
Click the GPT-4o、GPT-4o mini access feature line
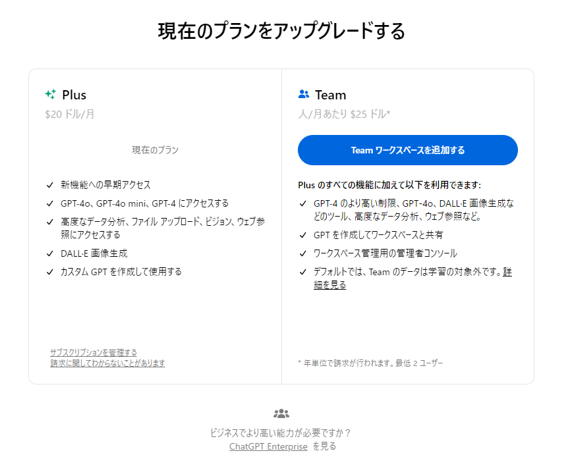pyautogui.click(x=145, y=203)
